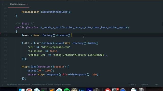Open the Dock app with red notification badge
The height and width of the screenshot is (91, 163).
(x=115, y=89)
